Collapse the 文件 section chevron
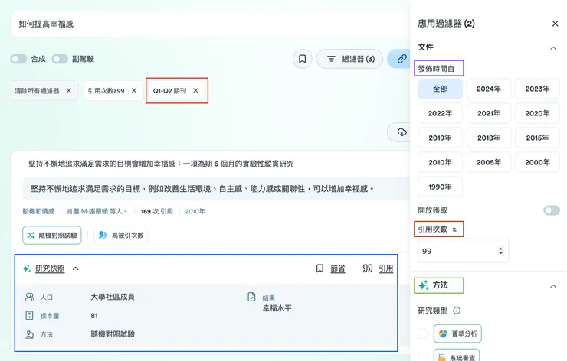The image size is (567, 361). [553, 48]
